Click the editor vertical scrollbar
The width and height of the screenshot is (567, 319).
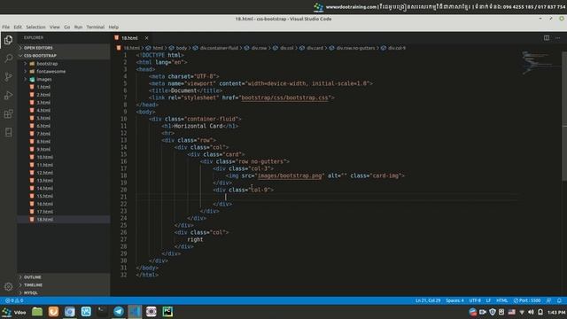tap(564, 116)
